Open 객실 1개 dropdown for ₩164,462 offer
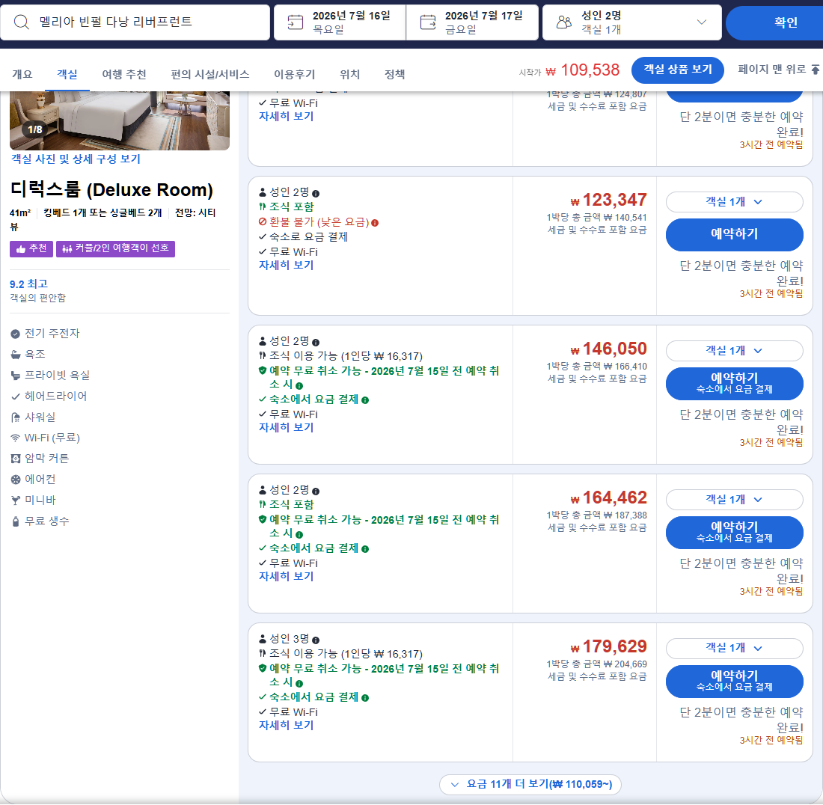The width and height of the screenshot is (823, 805). coord(734,500)
